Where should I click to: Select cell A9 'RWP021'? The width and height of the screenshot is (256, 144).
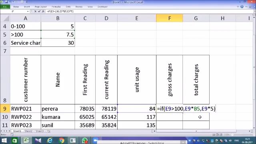[26, 108]
